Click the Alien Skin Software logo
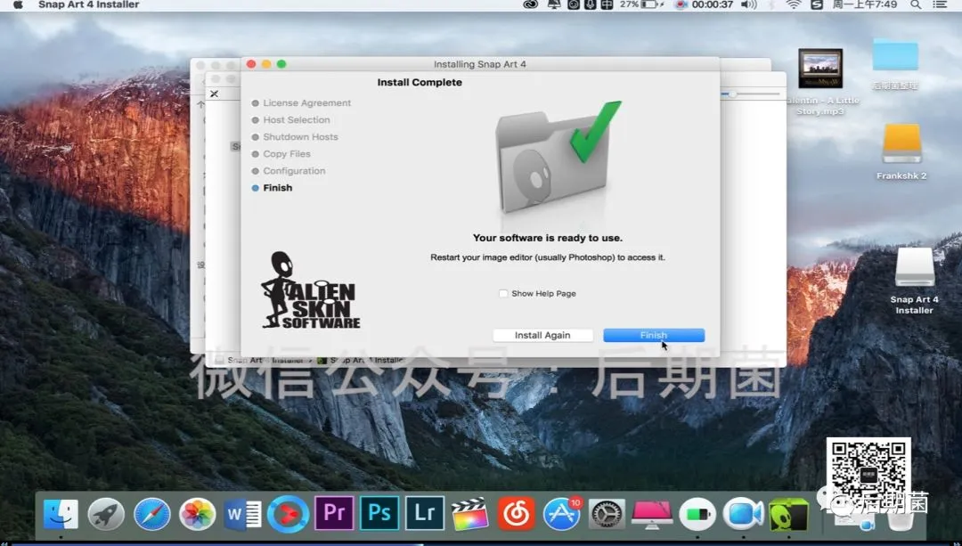 pos(311,290)
